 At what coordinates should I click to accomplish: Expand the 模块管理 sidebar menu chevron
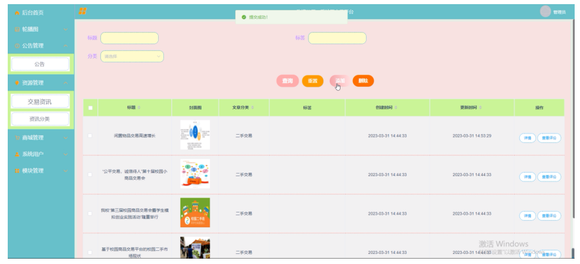pyautogui.click(x=65, y=171)
